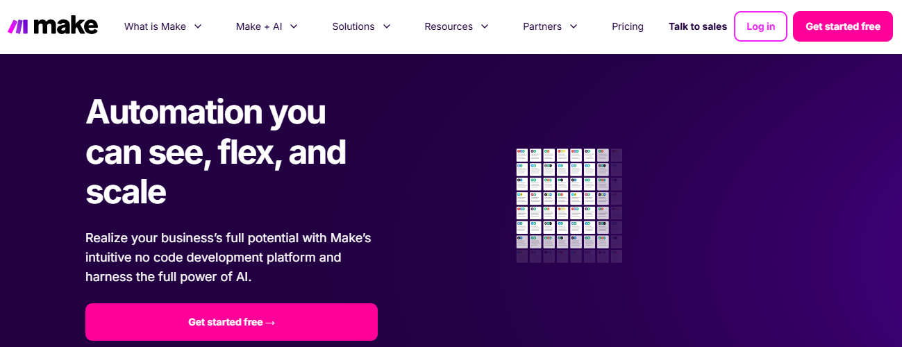Open the Resources menu item
This screenshot has width=902, height=347.
tap(449, 26)
